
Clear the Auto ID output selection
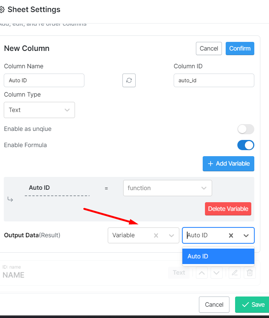(x=231, y=235)
